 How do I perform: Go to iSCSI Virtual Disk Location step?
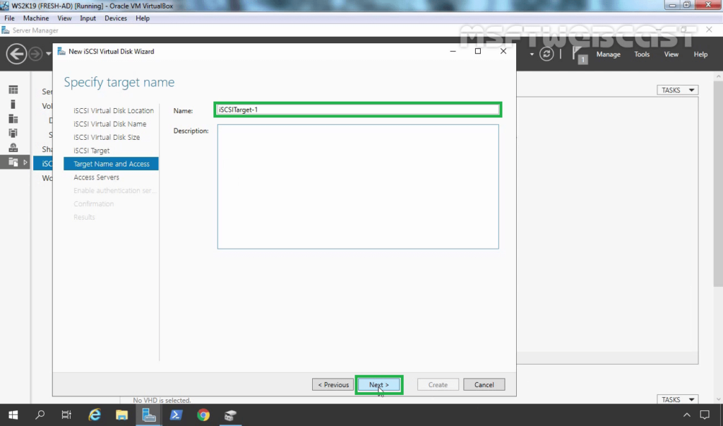click(114, 110)
